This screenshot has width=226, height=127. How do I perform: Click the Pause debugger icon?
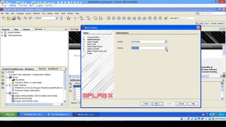point(114,18)
